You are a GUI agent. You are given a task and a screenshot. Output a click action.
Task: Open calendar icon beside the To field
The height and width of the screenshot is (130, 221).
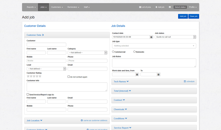coord(158,74)
